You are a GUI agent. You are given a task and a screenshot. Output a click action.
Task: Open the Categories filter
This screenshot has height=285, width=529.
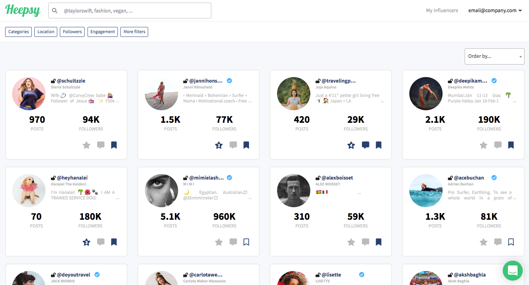(18, 32)
